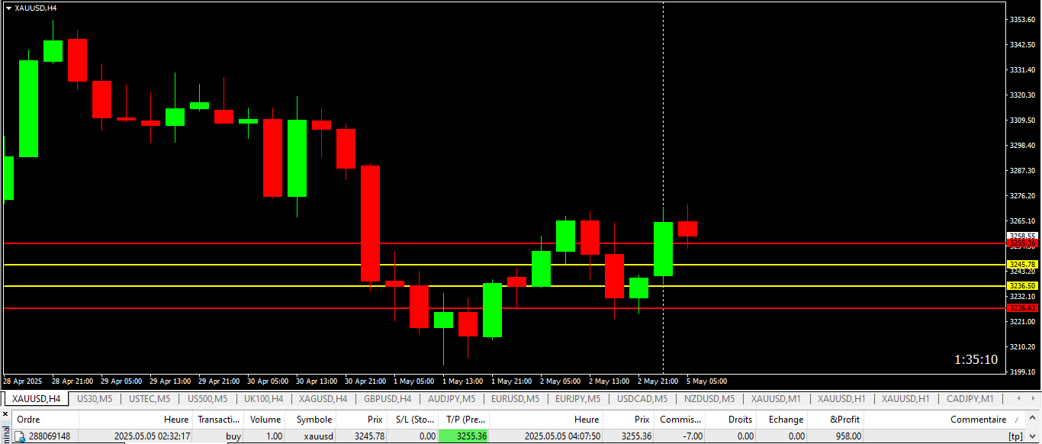Click the red 3226.63 price scale label
Screen dimensions: 1042x444
tap(1023, 307)
